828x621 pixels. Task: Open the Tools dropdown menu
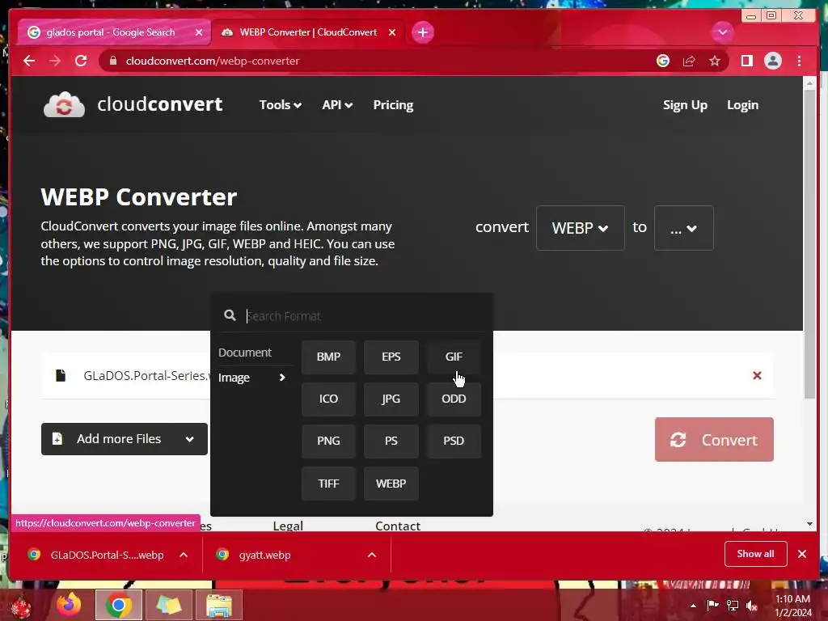[x=281, y=105]
